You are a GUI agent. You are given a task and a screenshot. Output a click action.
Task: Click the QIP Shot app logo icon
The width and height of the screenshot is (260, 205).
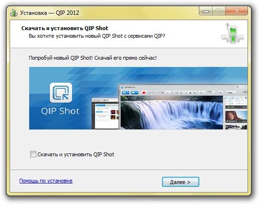pos(61,93)
